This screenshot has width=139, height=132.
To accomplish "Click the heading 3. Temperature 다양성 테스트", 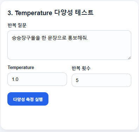I will (51, 13).
